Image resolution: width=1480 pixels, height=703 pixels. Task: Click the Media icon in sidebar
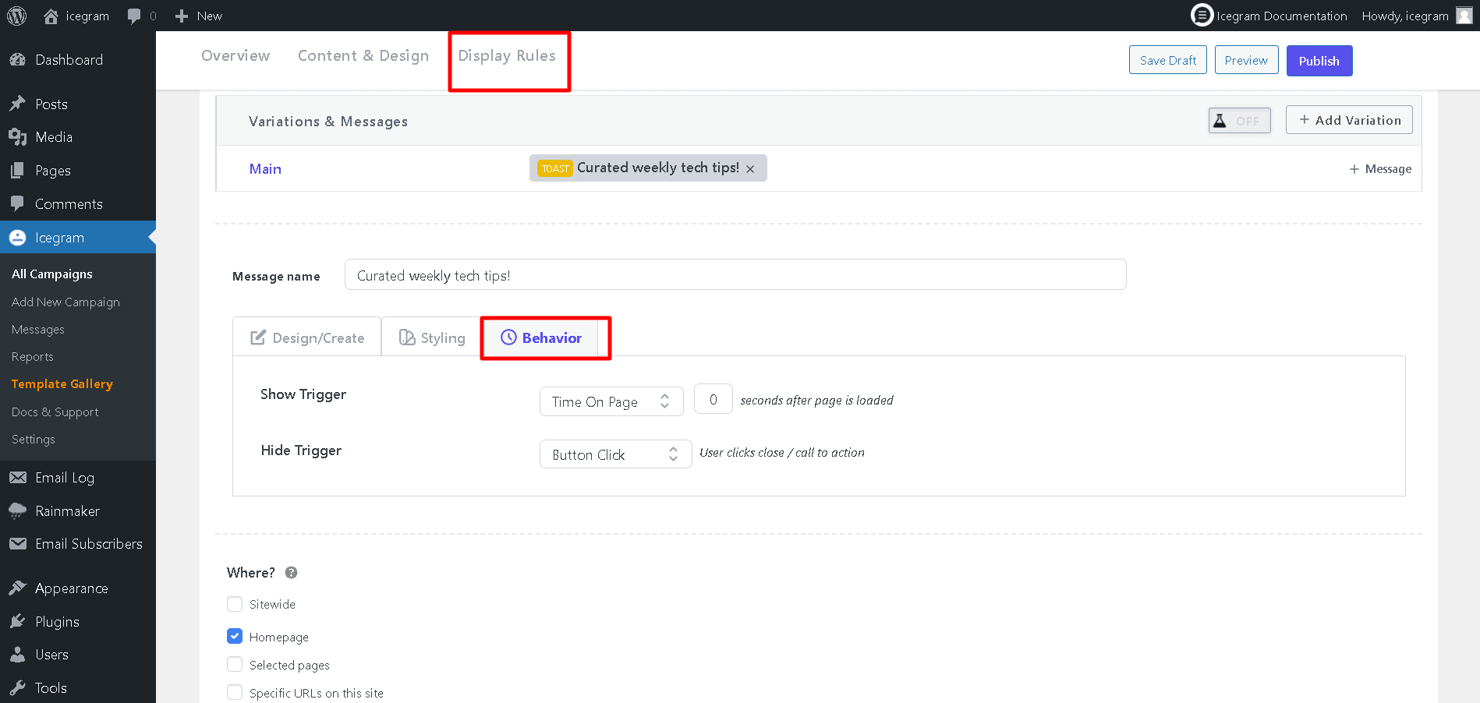(18, 137)
